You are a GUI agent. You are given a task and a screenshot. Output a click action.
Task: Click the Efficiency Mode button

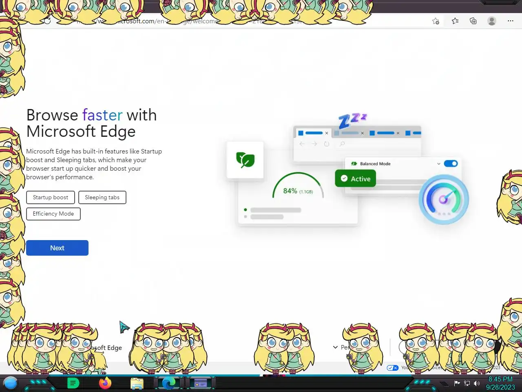coord(53,214)
